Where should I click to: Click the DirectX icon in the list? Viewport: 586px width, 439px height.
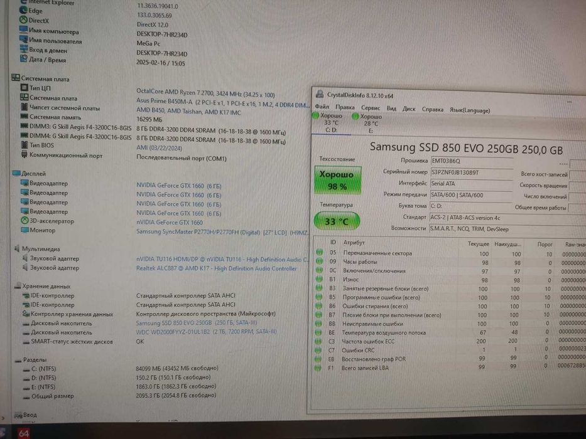pyautogui.click(x=23, y=20)
